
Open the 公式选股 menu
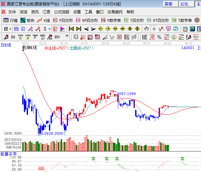click(x=61, y=12)
